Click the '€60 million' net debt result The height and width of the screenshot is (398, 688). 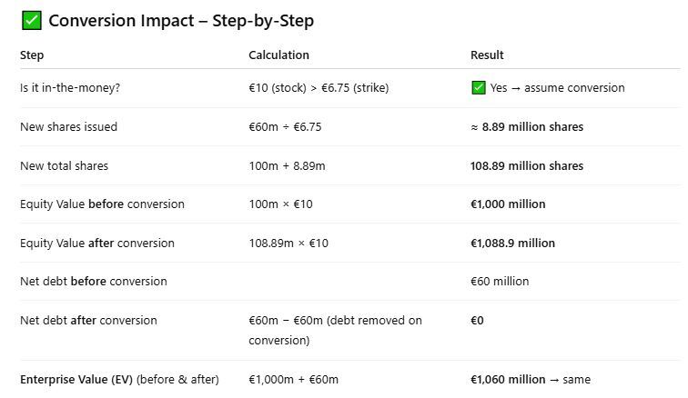500,282
